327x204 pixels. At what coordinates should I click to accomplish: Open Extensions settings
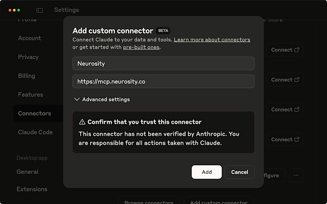coord(32,189)
